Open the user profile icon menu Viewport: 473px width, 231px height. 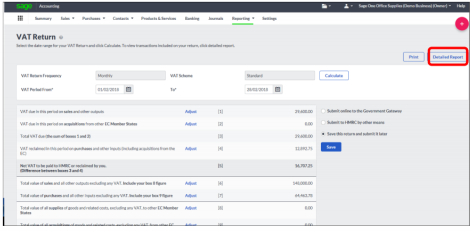coord(348,6)
